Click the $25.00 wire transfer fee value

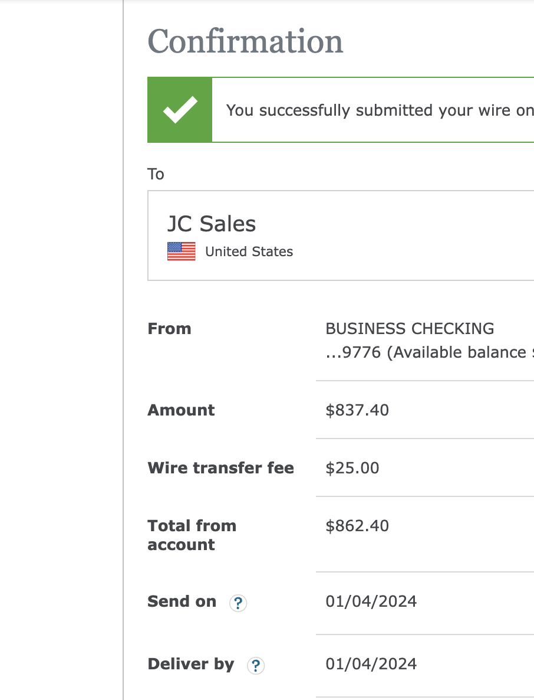352,468
